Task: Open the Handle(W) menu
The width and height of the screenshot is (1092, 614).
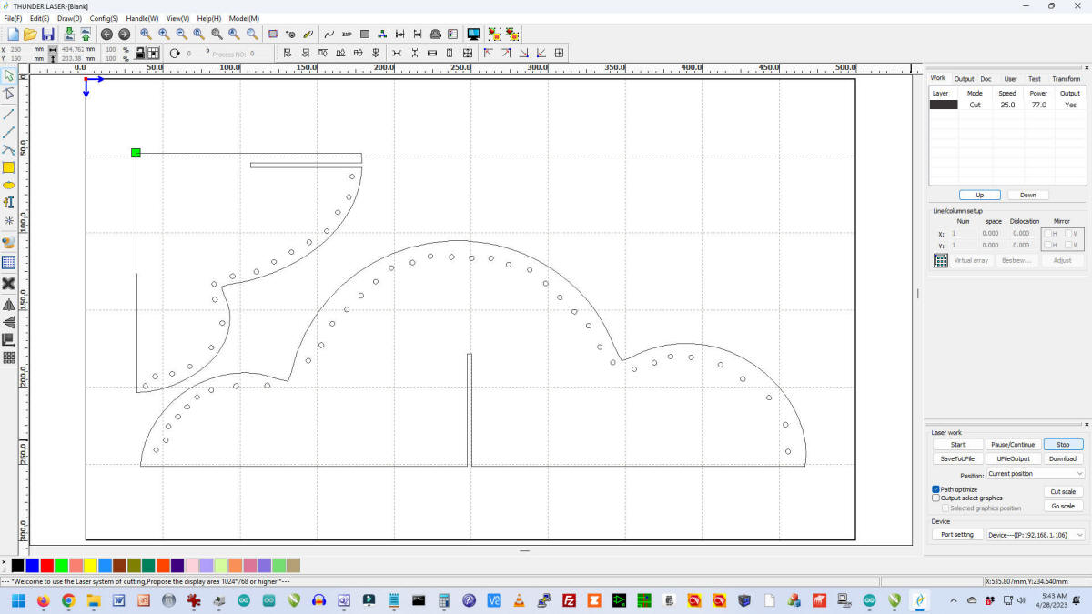Action: [142, 18]
